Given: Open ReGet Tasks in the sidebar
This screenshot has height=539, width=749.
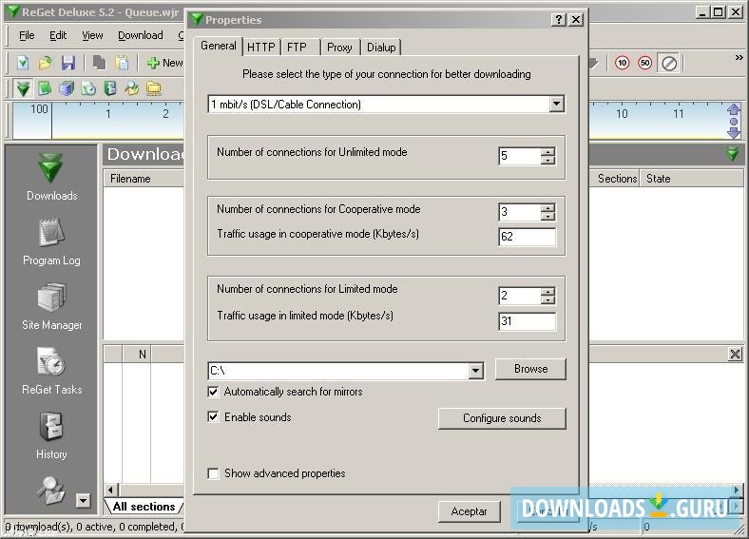Looking at the screenshot, I should click(x=51, y=371).
